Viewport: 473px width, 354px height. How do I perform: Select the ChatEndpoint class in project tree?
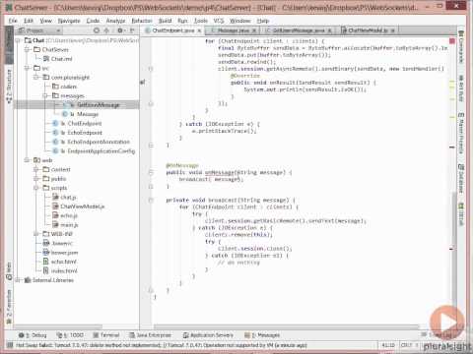(78, 123)
